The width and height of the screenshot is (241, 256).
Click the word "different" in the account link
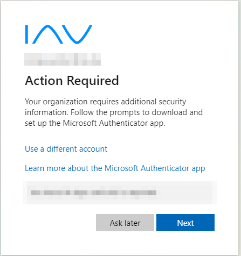[61, 149]
